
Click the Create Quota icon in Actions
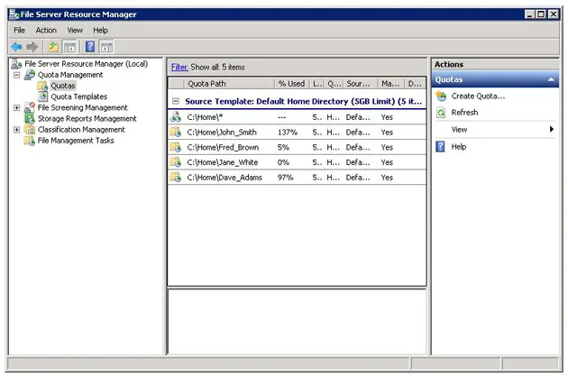tap(441, 96)
